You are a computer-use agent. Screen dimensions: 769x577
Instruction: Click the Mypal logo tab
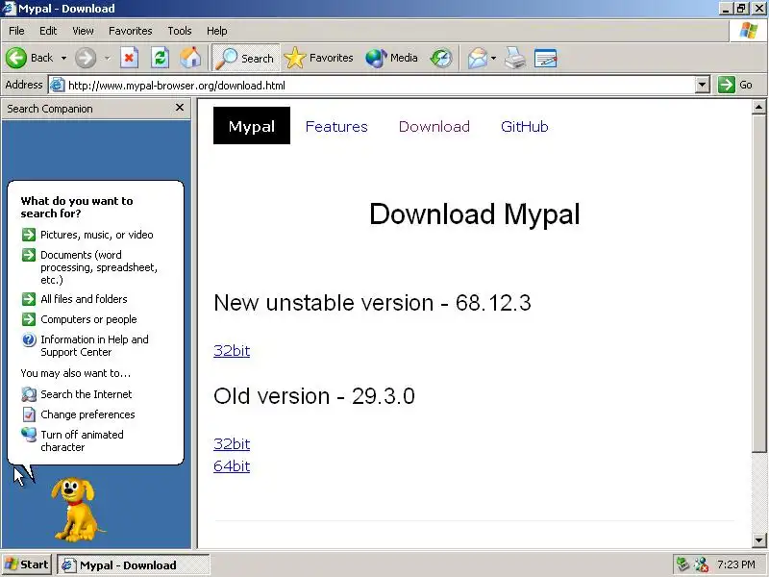(252, 126)
